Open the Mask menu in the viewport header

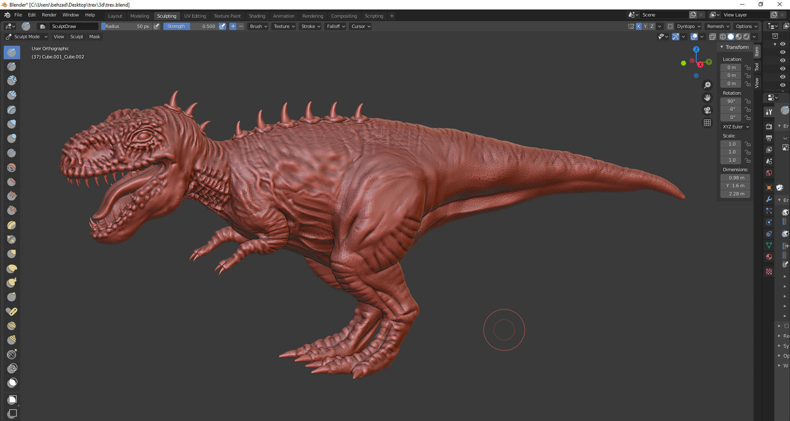click(95, 37)
